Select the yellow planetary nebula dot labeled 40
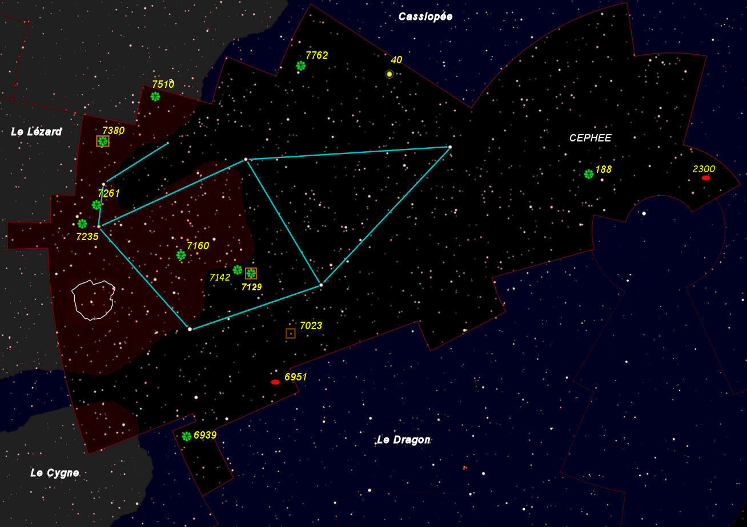 (x=389, y=74)
